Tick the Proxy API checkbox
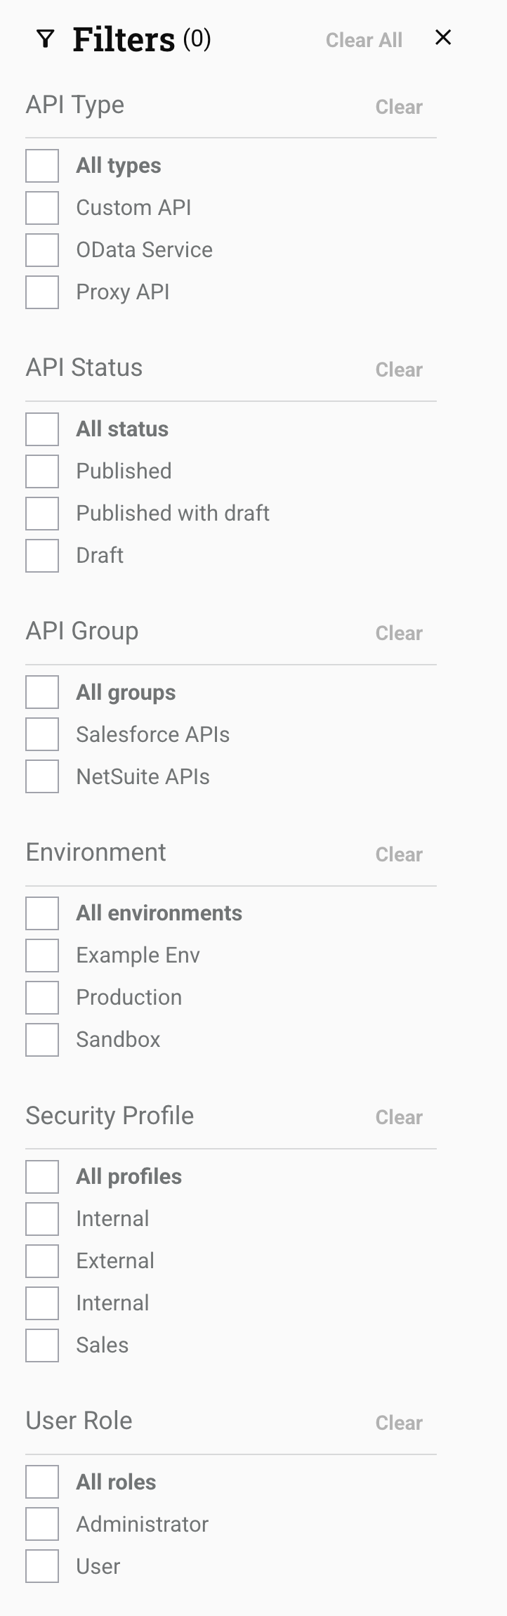 click(x=42, y=292)
